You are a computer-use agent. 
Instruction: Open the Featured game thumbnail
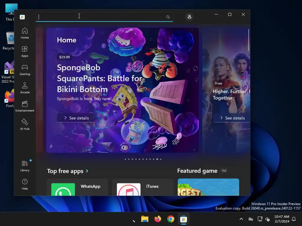(209, 187)
